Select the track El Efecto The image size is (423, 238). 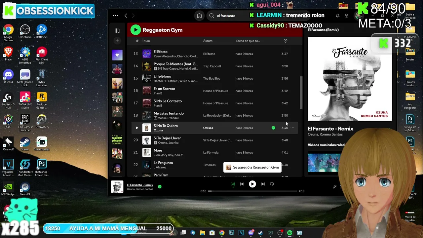click(x=214, y=54)
